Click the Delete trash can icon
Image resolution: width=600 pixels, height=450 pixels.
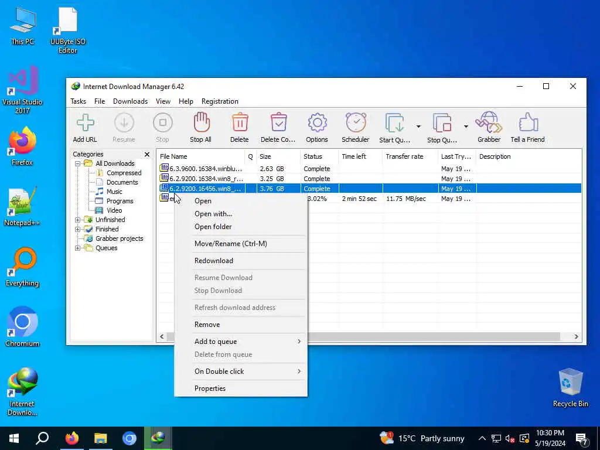(240, 122)
